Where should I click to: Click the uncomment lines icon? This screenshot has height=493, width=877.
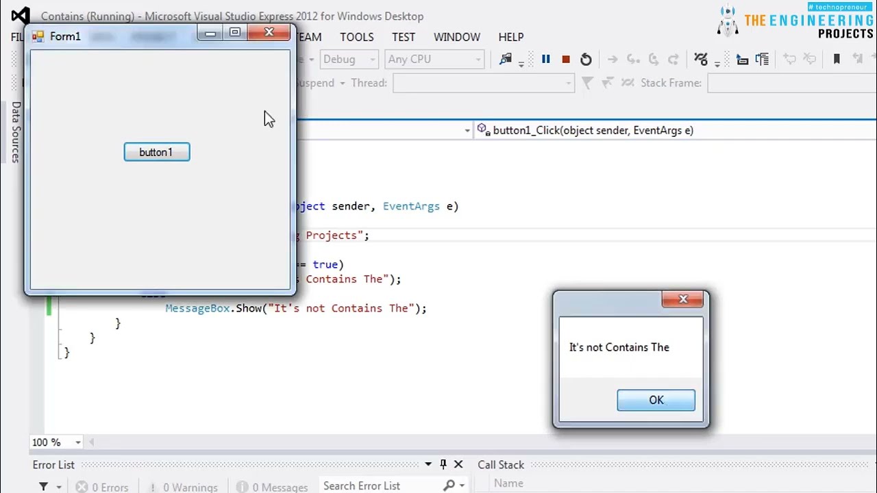[809, 60]
